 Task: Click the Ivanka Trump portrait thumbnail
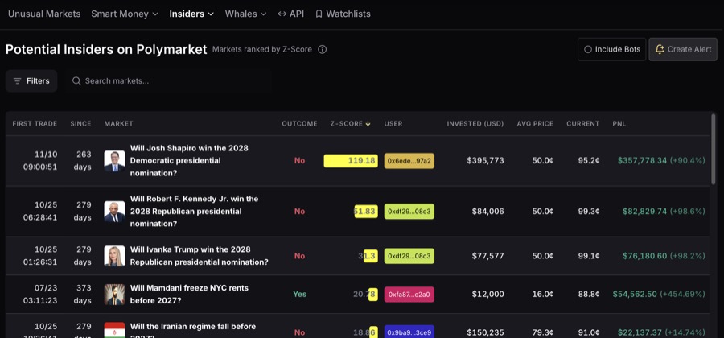pyautogui.click(x=114, y=256)
